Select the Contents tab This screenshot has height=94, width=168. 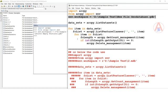click(x=5, y=13)
